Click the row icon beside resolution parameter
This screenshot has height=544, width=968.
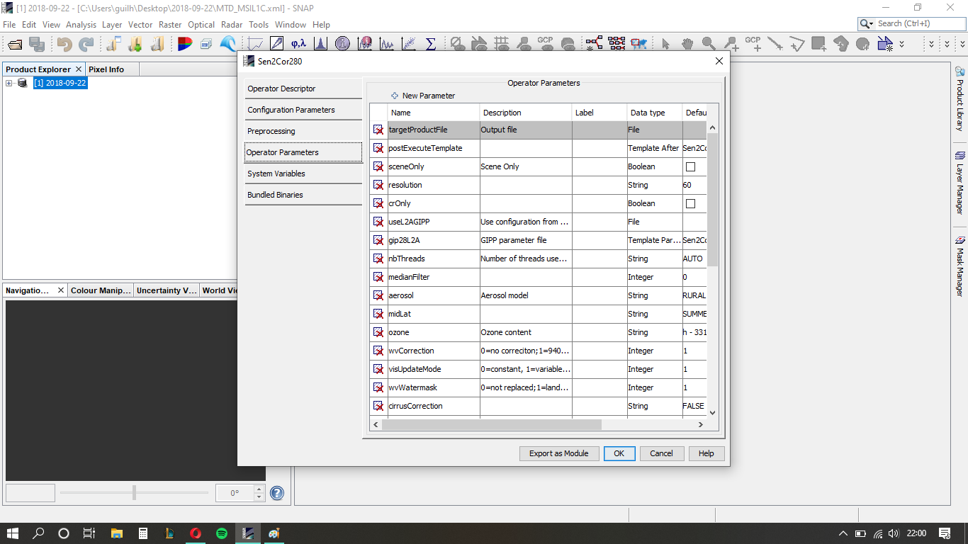[378, 185]
